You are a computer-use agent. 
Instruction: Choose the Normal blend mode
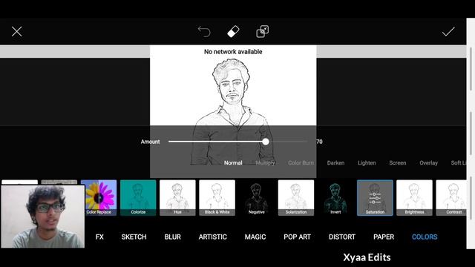[x=233, y=163]
